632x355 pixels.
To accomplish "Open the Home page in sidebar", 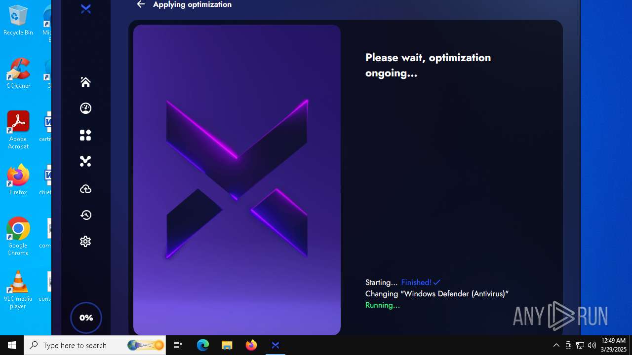I will click(x=85, y=82).
